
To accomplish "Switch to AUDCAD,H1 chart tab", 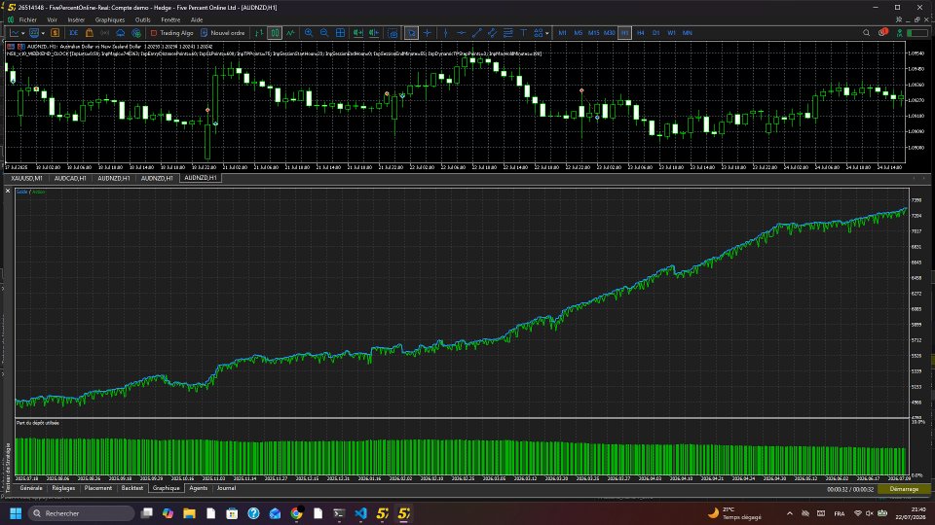I will point(70,178).
